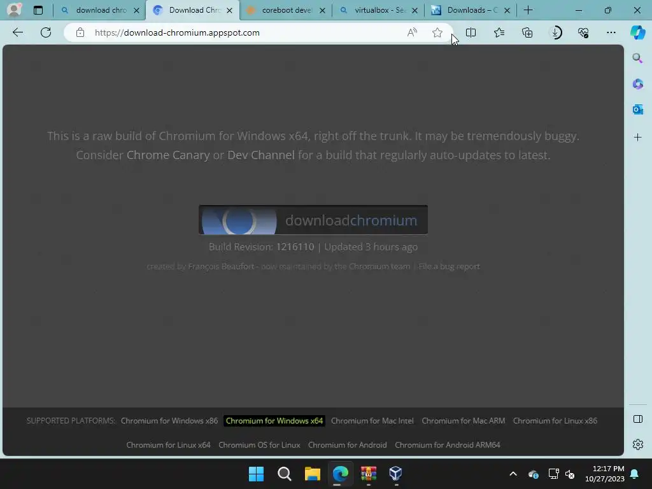Open Settings and more ellipsis menu
The height and width of the screenshot is (489, 652).
[611, 32]
